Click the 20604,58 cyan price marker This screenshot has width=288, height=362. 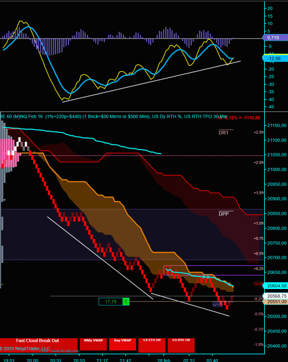pyautogui.click(x=275, y=286)
